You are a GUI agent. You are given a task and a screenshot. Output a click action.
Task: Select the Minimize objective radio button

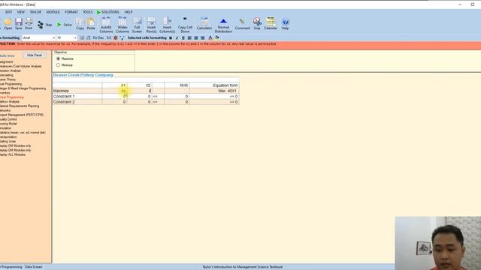[59, 65]
